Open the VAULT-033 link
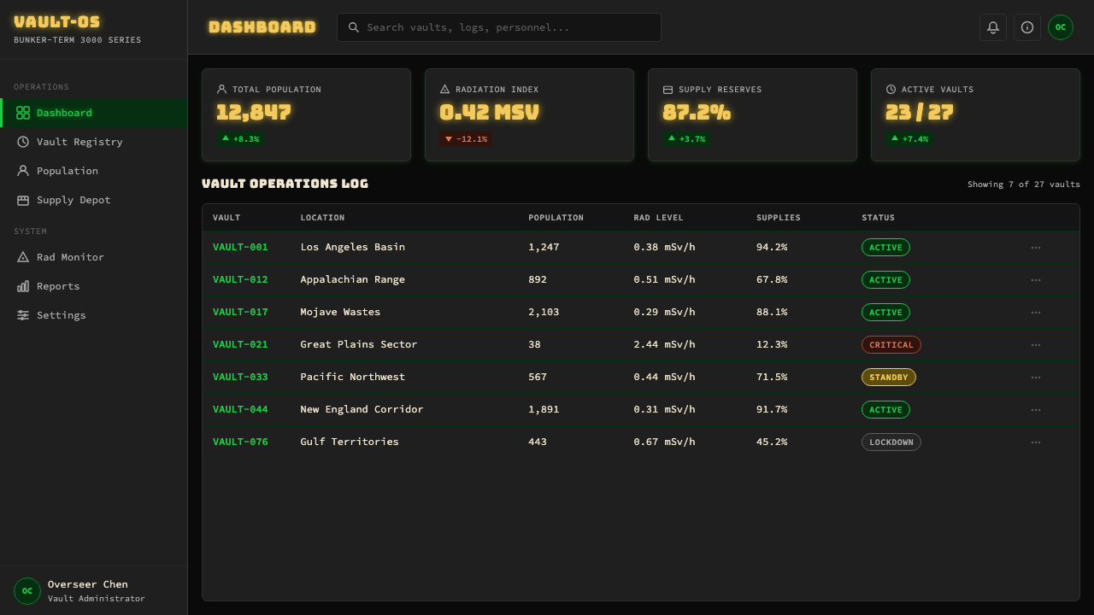Screen dimensions: 1094x615 [240, 377]
